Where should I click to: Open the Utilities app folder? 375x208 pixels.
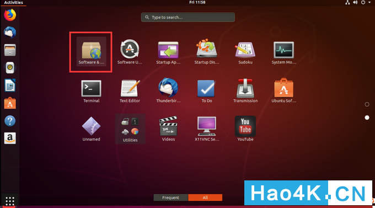point(130,129)
